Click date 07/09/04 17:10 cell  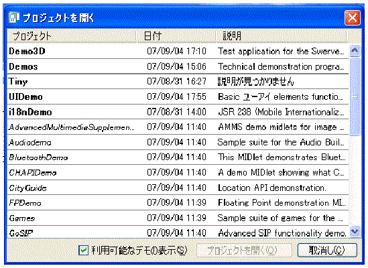(x=176, y=51)
